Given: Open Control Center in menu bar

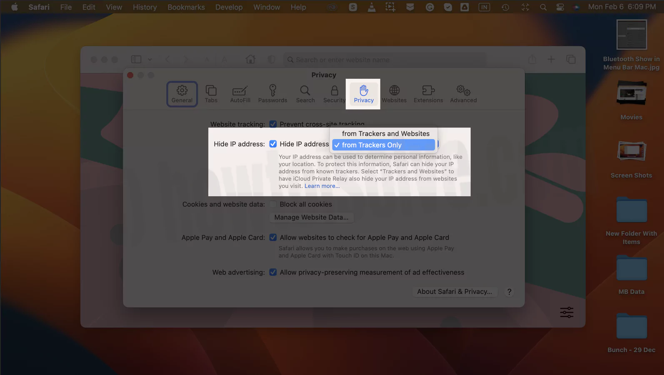Looking at the screenshot, I should [560, 7].
